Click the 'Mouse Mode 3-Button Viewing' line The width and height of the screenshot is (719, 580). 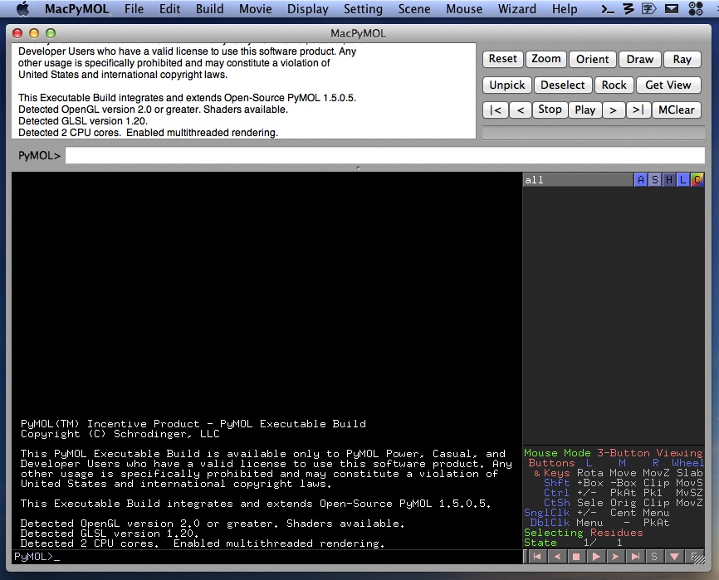[613, 453]
